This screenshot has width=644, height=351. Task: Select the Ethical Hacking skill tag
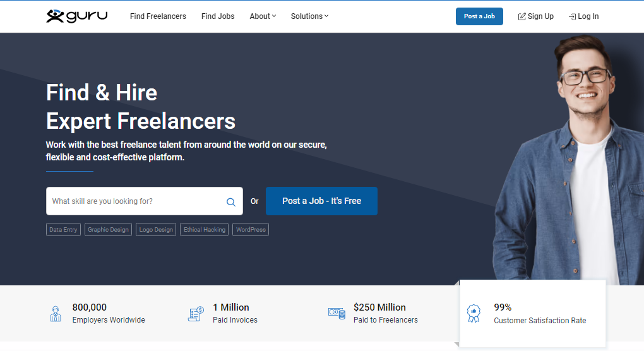(204, 230)
